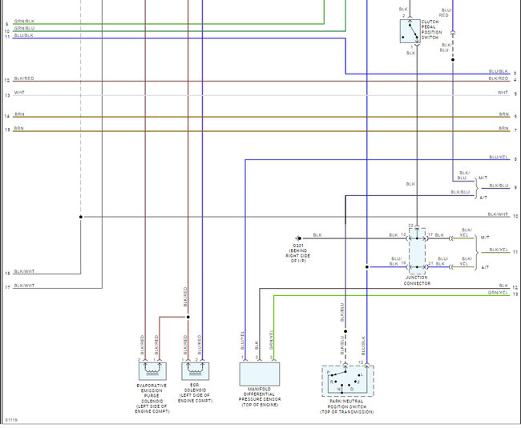This screenshot has width=521, height=428.
Task: Click vertical GRN/YEL label above manifold sensor pin 3
Action: coord(271,340)
